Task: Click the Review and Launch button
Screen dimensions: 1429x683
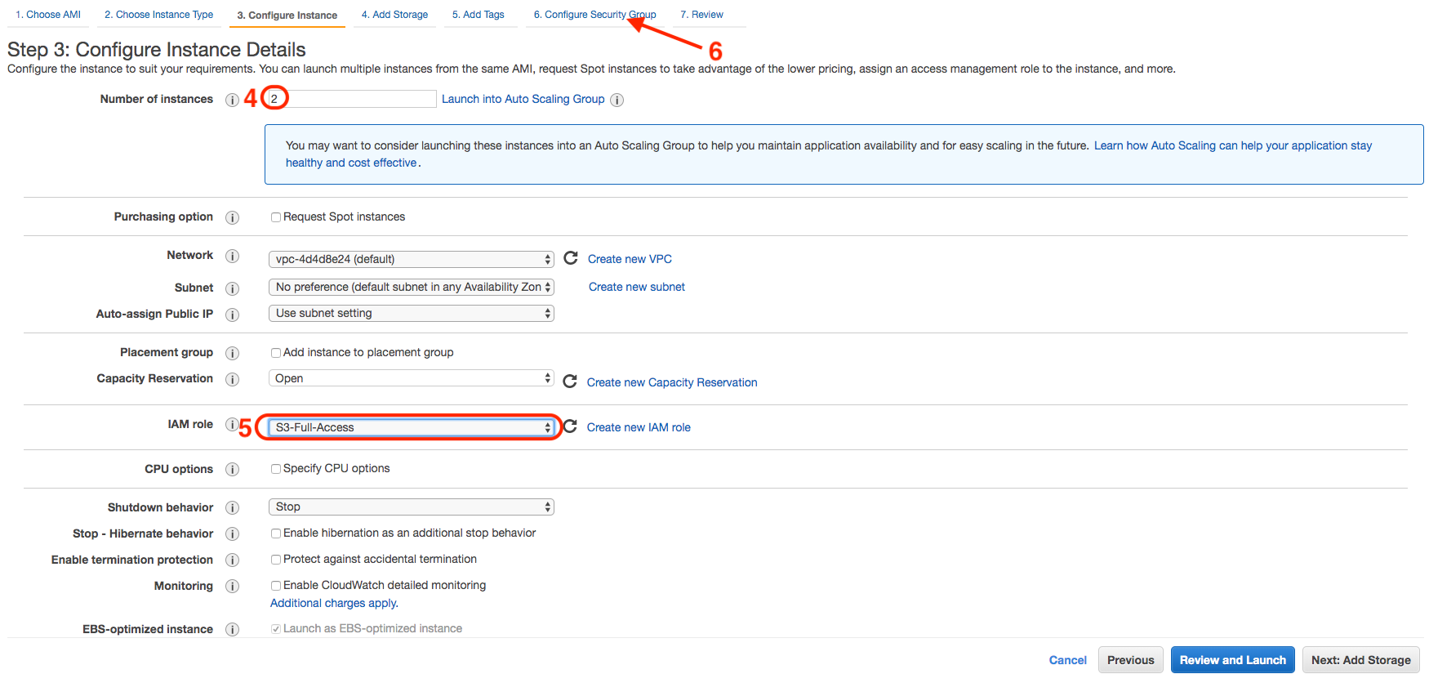Action: (x=1233, y=660)
